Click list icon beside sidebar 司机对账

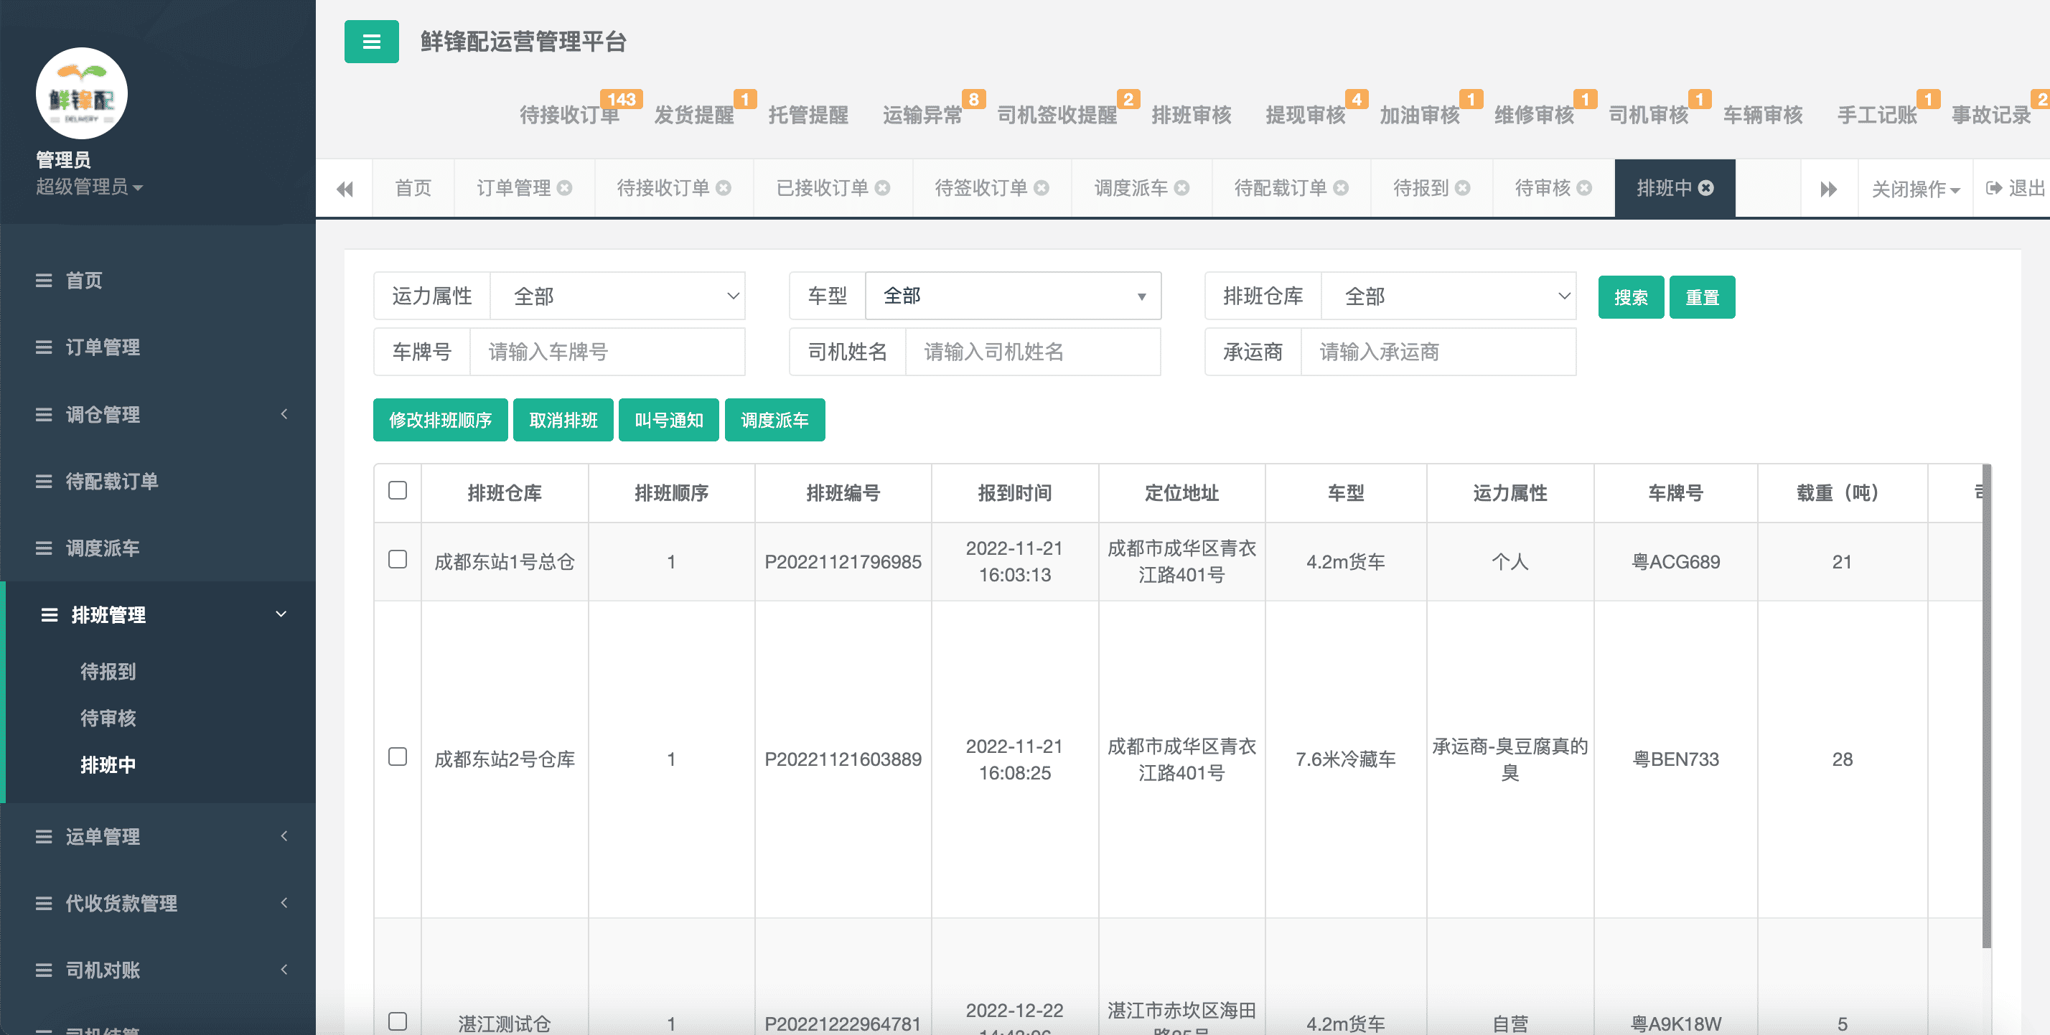[x=44, y=970]
